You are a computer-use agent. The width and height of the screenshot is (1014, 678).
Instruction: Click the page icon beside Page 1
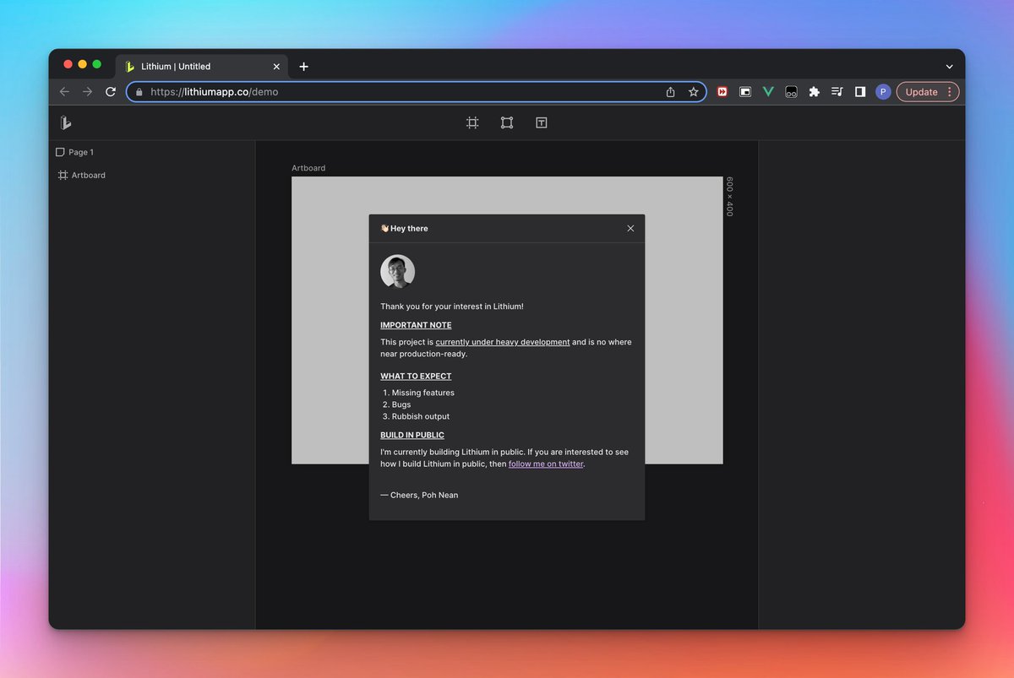60,152
